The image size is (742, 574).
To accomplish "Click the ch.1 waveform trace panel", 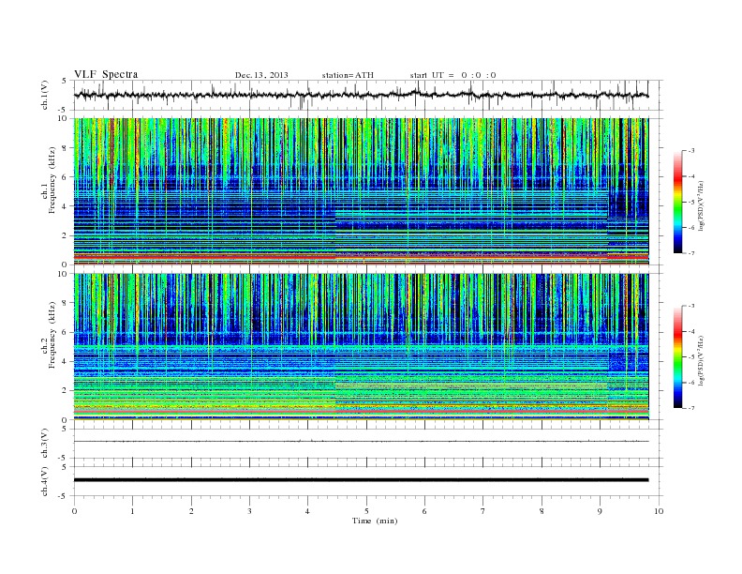I will pyautogui.click(x=368, y=95).
